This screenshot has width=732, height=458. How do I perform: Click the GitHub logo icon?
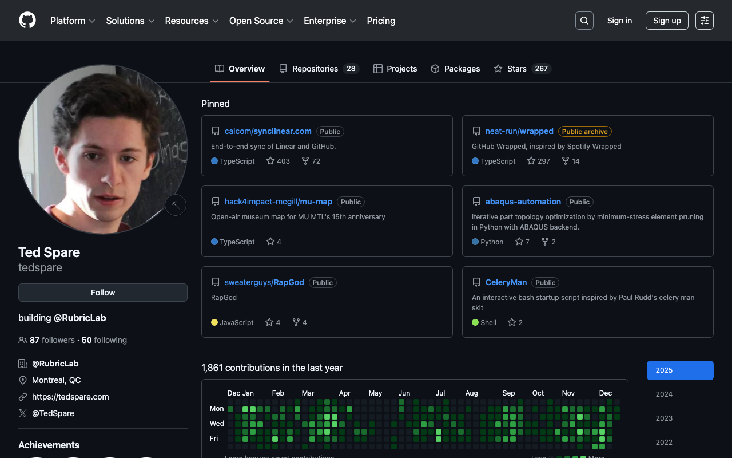tap(27, 21)
